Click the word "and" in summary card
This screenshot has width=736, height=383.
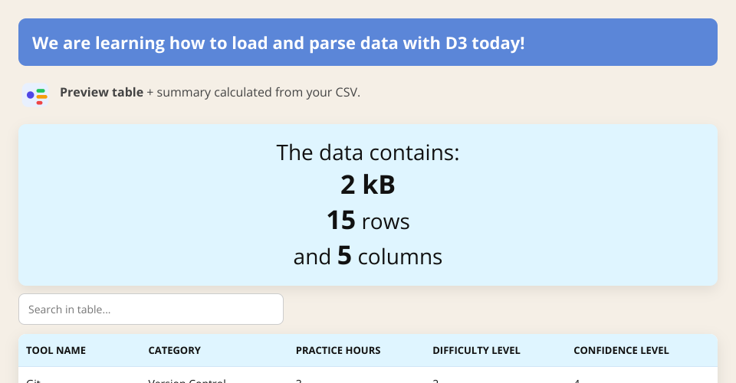pos(312,257)
